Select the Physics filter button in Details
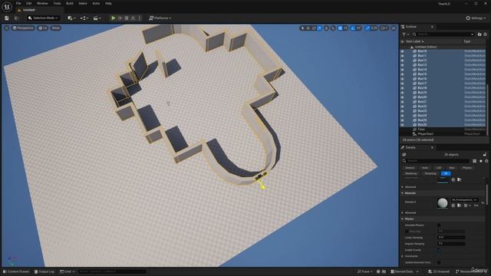This screenshot has height=276, width=491. point(467,168)
